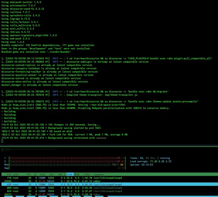
Task: Click the Load average readout
Action: 151,161
